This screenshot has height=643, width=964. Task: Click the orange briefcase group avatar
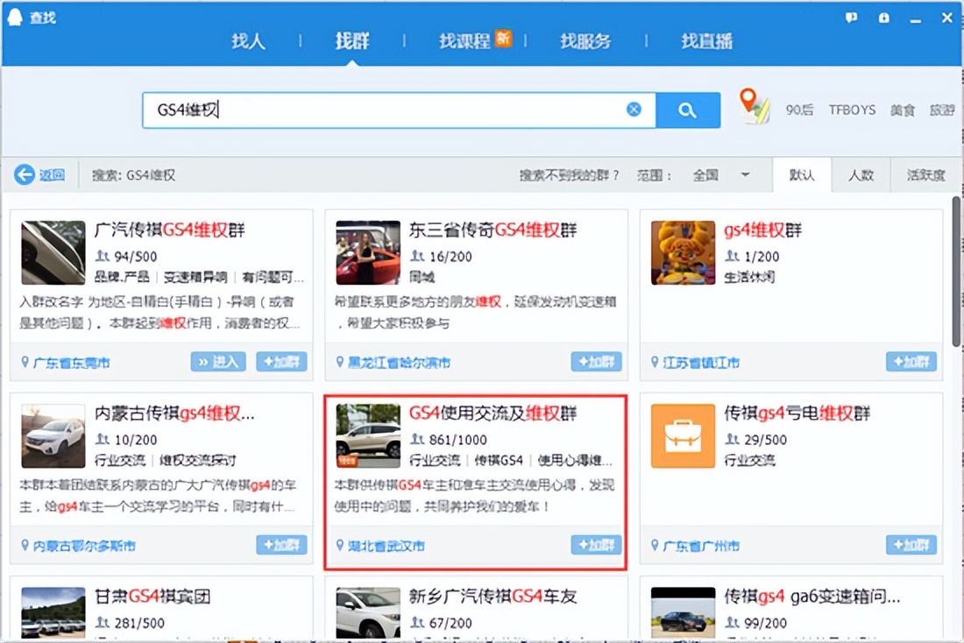coord(683,435)
